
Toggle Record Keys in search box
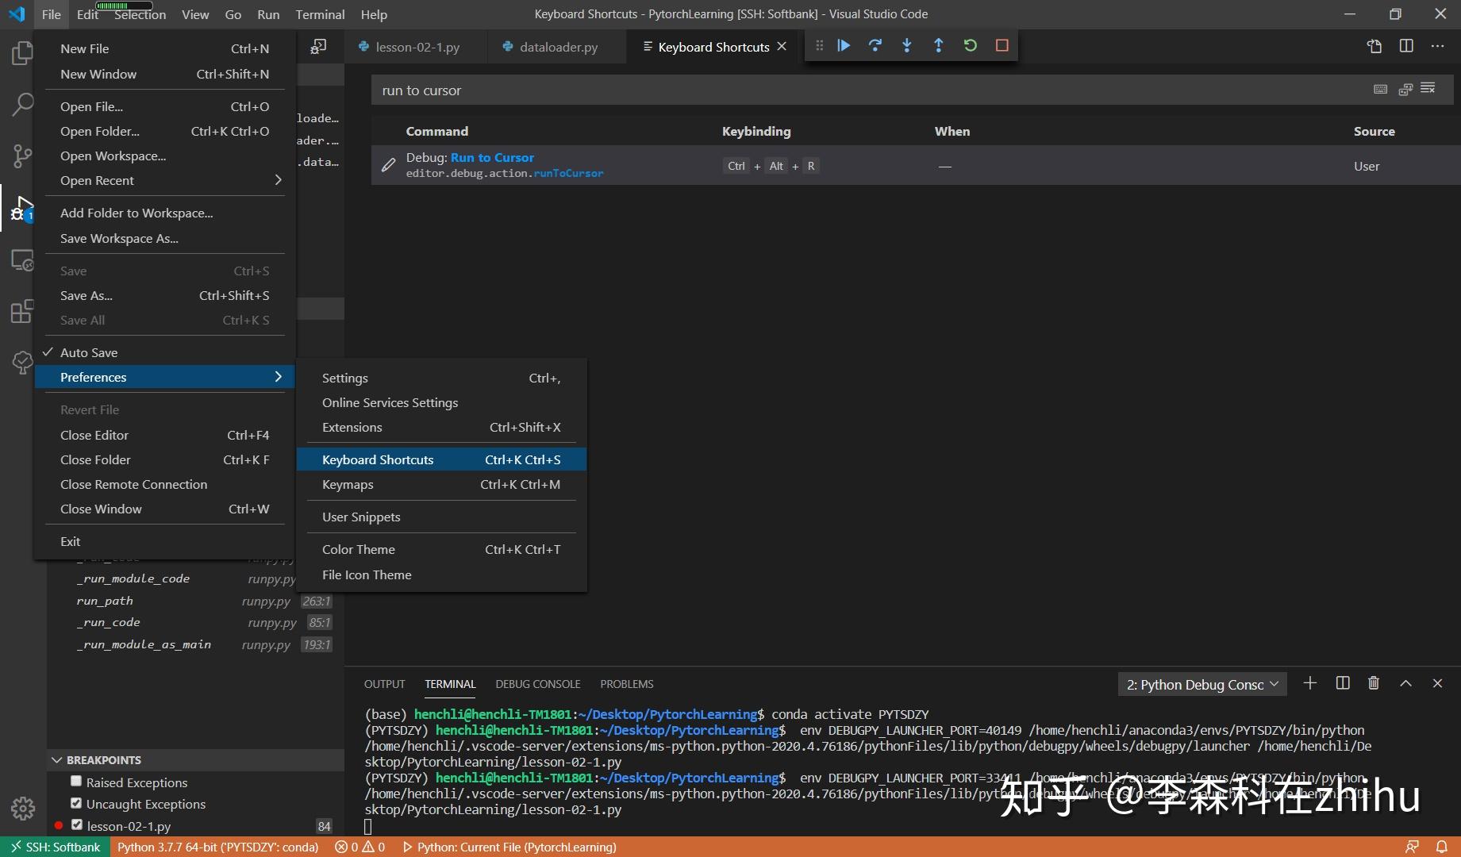point(1381,90)
